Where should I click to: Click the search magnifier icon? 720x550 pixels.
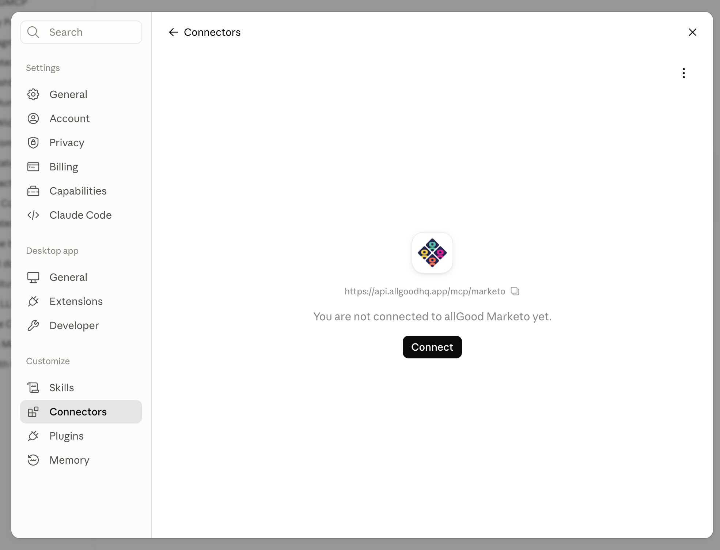point(33,32)
